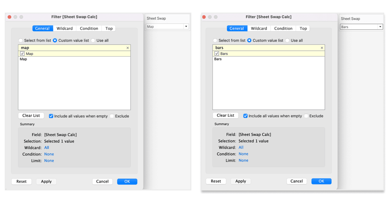Close the right Filter dialog with red button
The image size is (390, 203).
(204, 17)
